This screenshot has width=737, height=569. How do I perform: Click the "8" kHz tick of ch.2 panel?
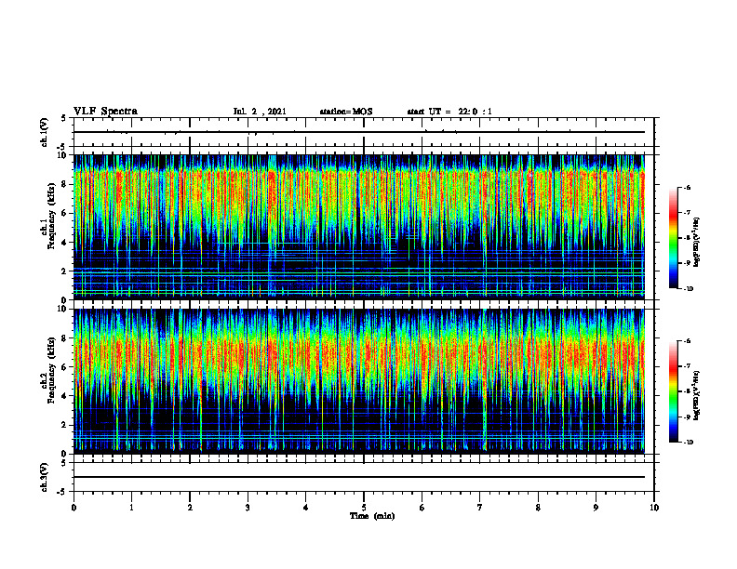(65, 338)
